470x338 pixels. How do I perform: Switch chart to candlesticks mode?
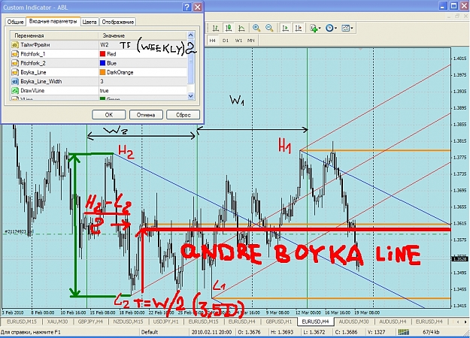click(x=229, y=28)
